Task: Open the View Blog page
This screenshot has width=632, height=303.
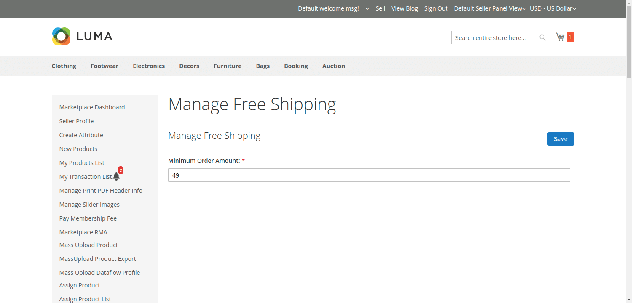Action: (404, 8)
